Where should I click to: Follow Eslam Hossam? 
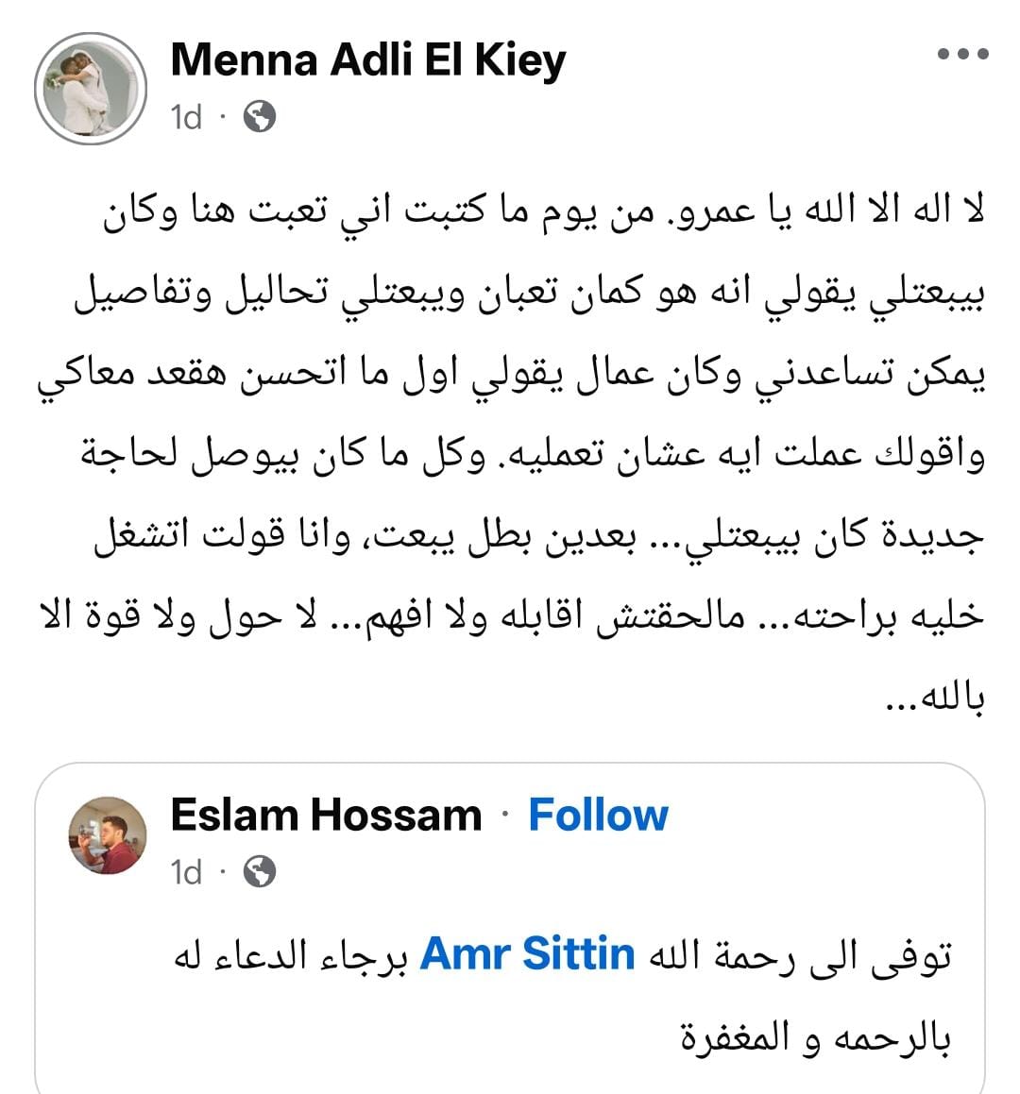(x=598, y=816)
